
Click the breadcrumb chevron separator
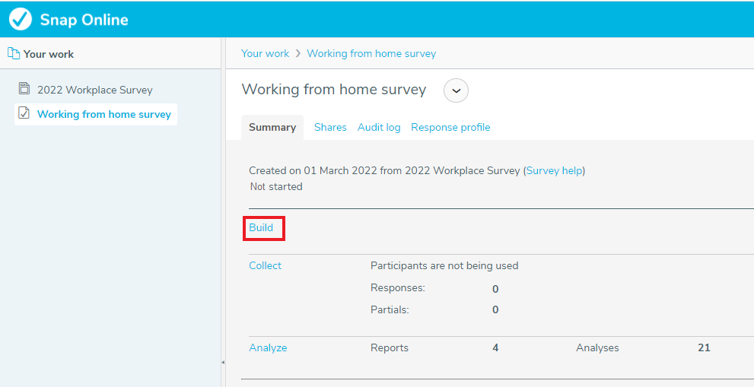click(298, 53)
